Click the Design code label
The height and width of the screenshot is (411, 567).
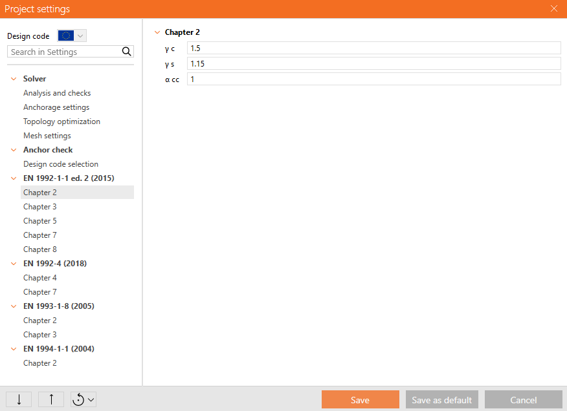(x=28, y=36)
